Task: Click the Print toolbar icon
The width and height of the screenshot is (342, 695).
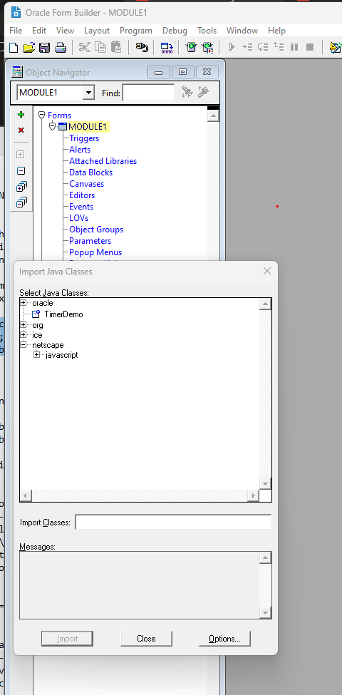Action: point(61,47)
